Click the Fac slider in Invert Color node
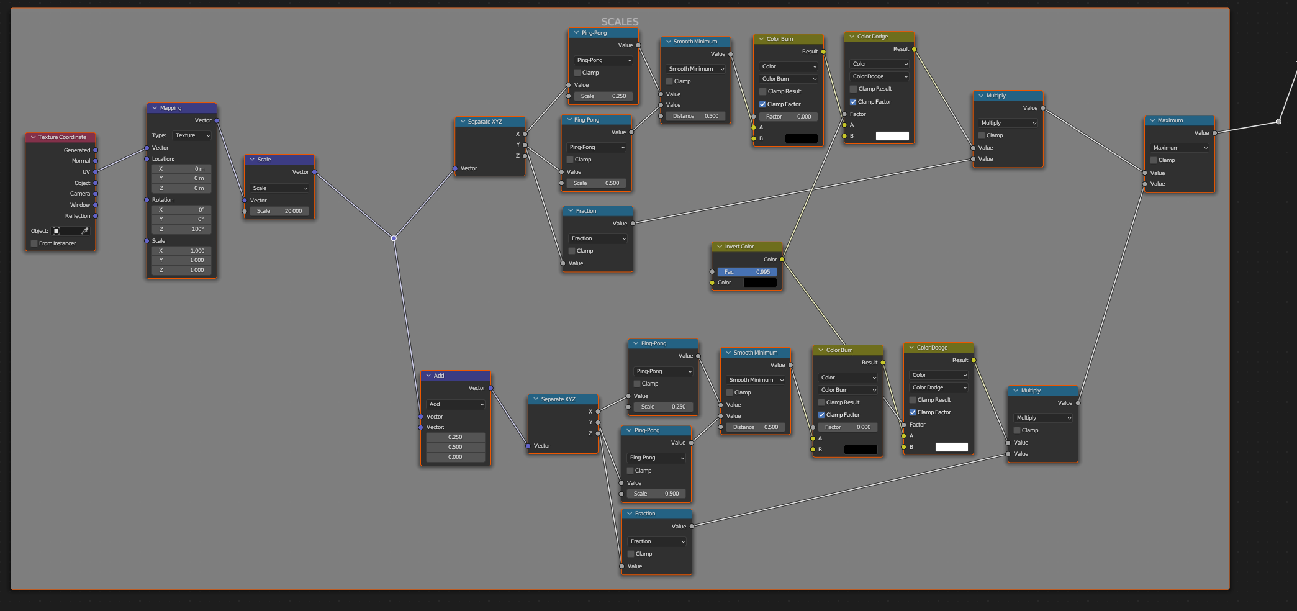Image resolution: width=1297 pixels, height=611 pixels. tap(747, 272)
